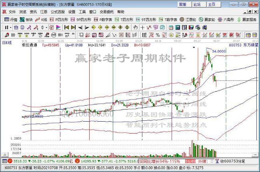The height and width of the screenshot is (172, 260).
Task: Open the 江恩 menu
Action: click(44, 12)
